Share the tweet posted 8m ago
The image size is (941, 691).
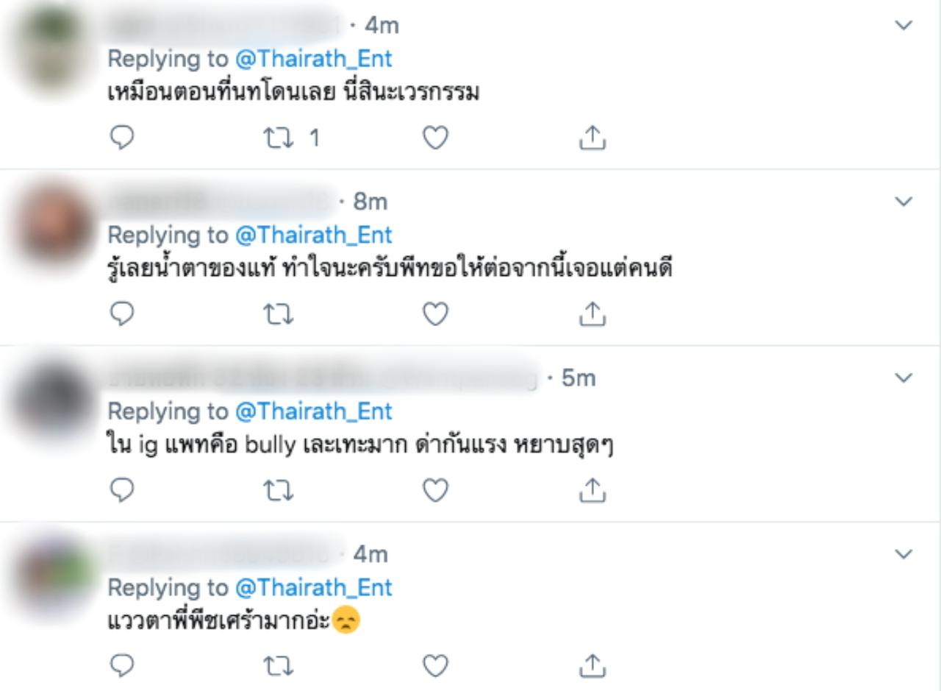coord(593,314)
